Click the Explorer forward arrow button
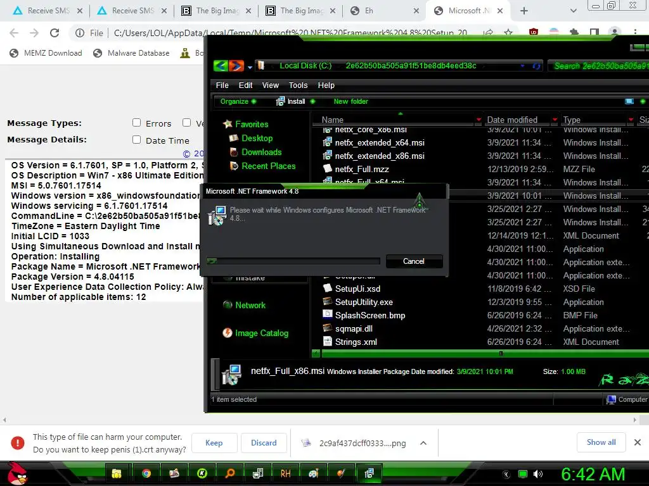Viewport: 649px width, 486px height. (x=236, y=66)
